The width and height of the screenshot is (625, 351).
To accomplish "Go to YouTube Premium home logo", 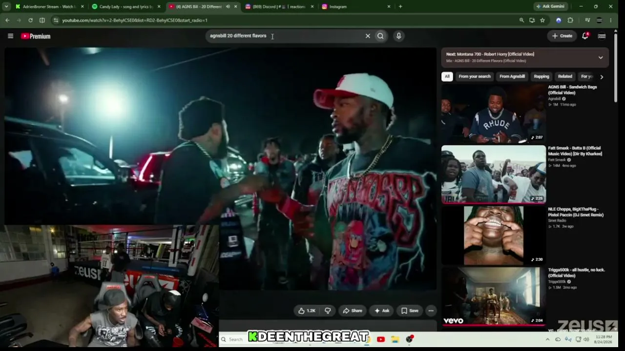I will point(36,36).
